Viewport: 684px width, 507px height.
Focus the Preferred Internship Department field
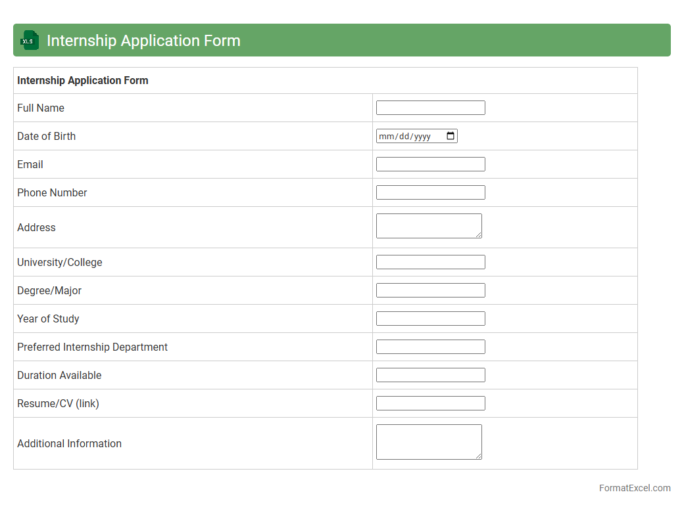coord(430,347)
